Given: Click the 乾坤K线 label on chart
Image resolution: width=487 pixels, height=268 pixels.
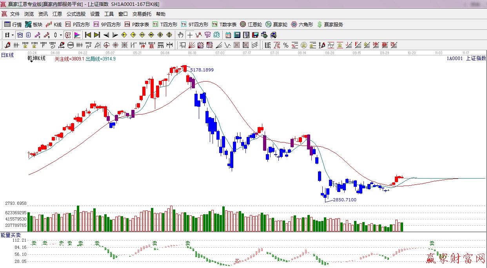Looking at the screenshot, I should point(36,58).
